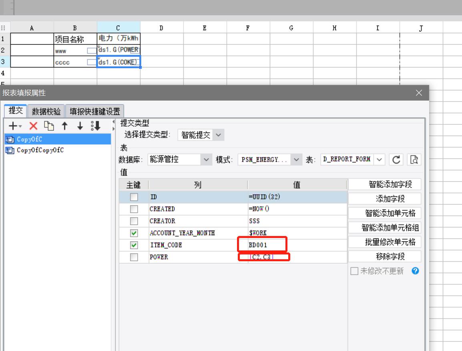Switch to the 填报快捷键设置 tab
462x351 pixels.
pos(94,111)
